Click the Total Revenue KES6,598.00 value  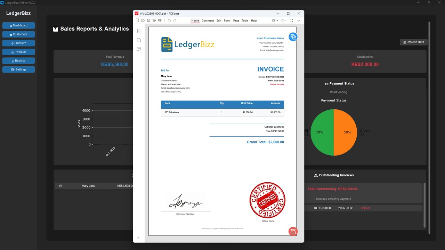point(115,64)
